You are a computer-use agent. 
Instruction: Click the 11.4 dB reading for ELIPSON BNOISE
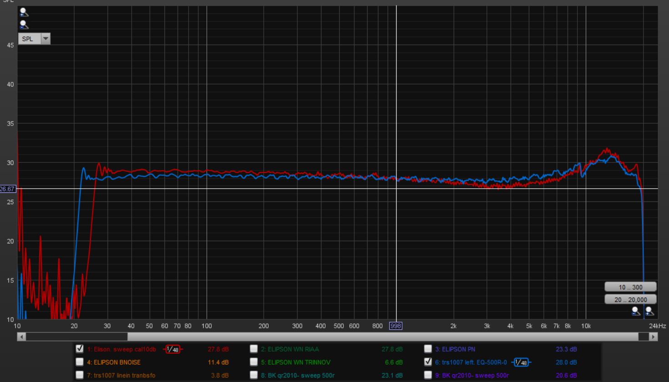pyautogui.click(x=218, y=362)
